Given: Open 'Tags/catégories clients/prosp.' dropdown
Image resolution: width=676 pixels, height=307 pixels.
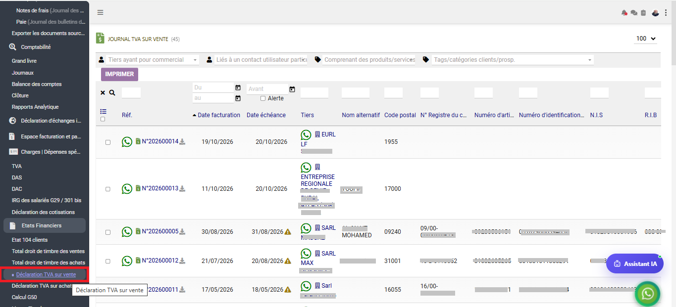Looking at the screenshot, I should [x=513, y=60].
